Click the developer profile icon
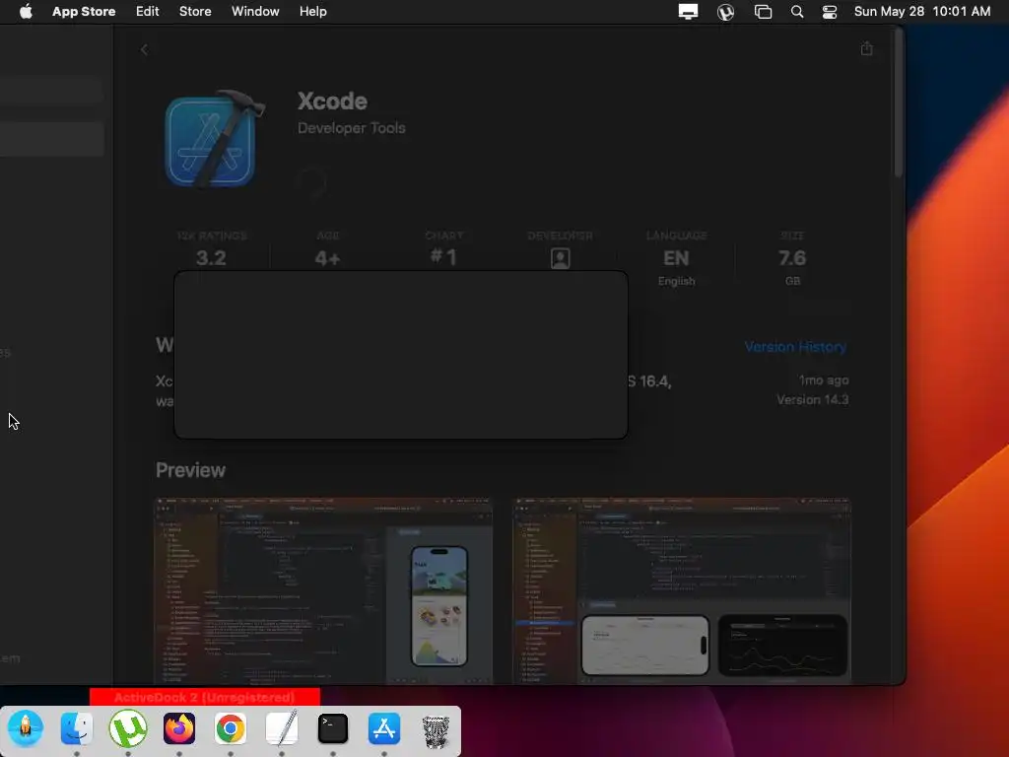The image size is (1009, 757). pos(560,258)
